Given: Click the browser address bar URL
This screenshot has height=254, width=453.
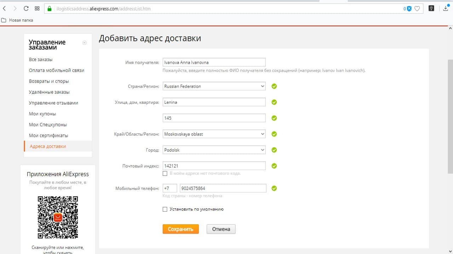Looking at the screenshot, I should (x=103, y=8).
